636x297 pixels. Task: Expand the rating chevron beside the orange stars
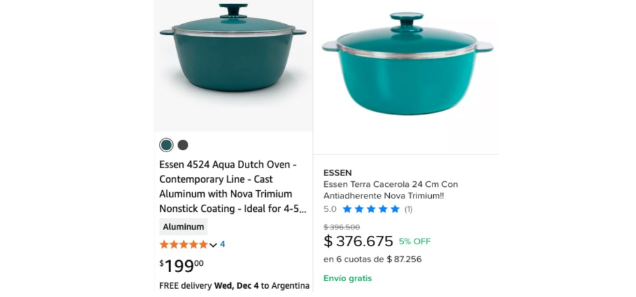tap(213, 245)
